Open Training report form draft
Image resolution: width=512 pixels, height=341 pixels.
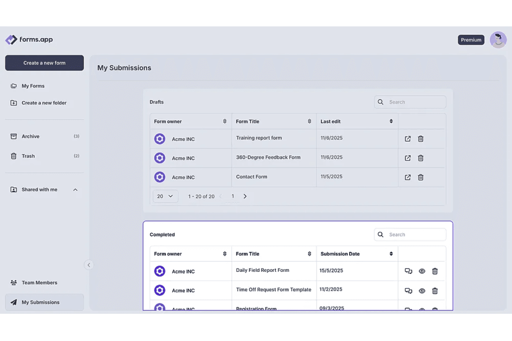coord(408,139)
